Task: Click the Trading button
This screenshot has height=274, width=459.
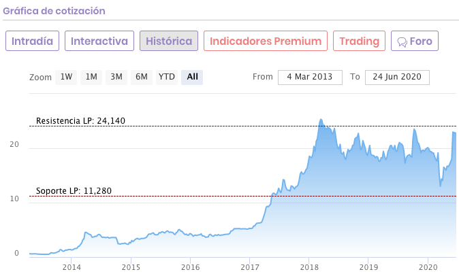Action: pos(360,41)
